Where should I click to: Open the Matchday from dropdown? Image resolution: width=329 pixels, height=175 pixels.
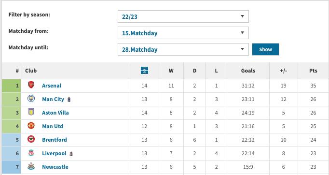click(183, 33)
